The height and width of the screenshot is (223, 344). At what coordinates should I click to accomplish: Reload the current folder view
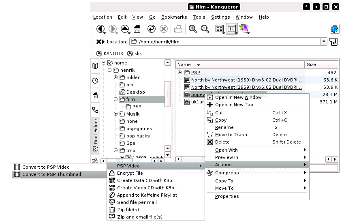pos(152,29)
